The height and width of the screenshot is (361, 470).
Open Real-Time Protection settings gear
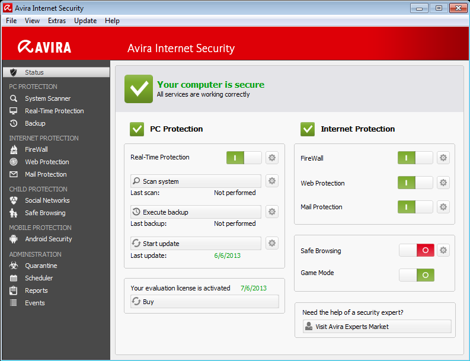272,158
